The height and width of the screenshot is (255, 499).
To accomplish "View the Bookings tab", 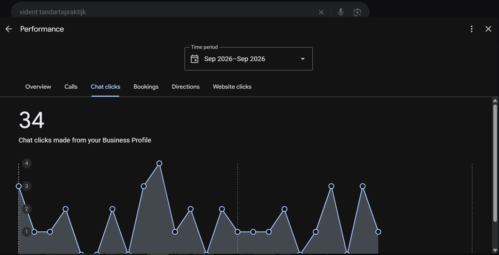I will click(x=146, y=87).
